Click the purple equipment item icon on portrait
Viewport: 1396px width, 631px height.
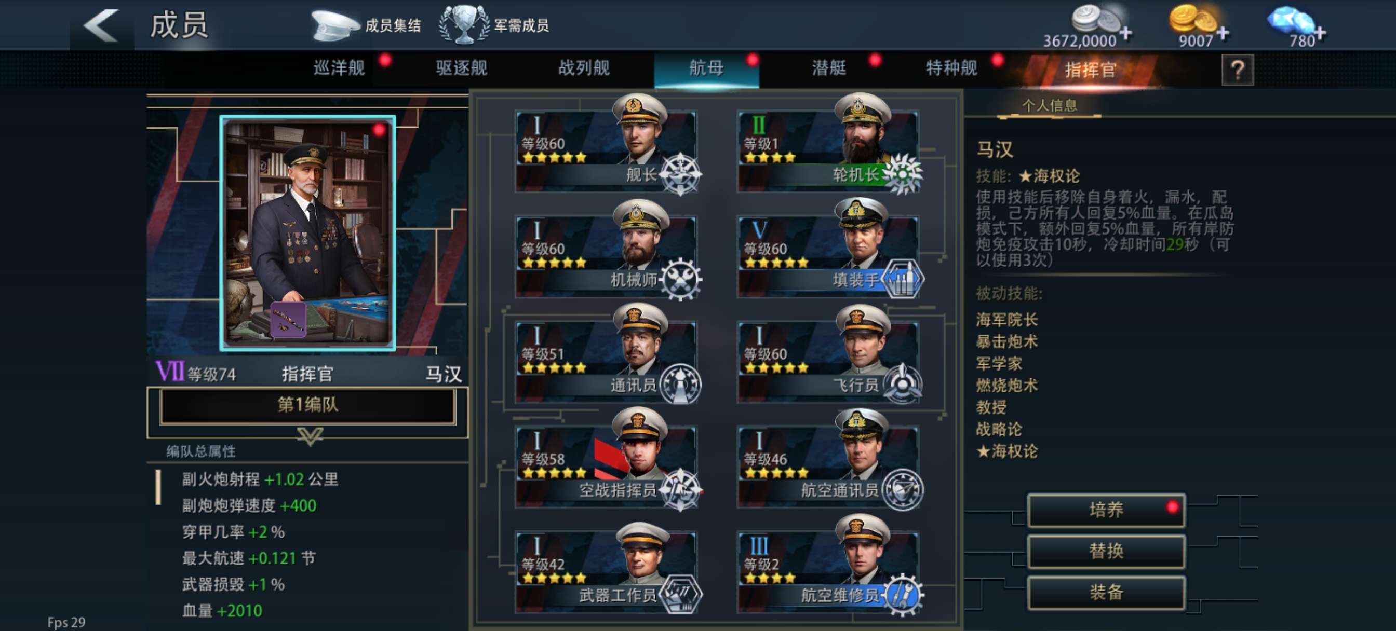pyautogui.click(x=288, y=320)
